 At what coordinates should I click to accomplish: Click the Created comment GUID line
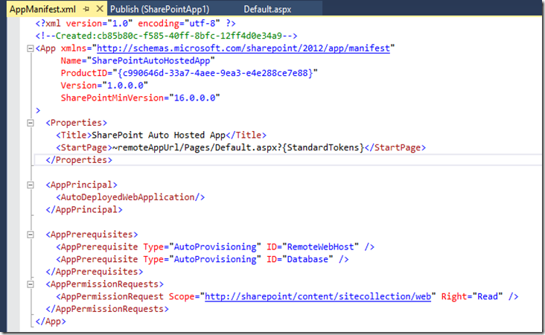click(x=167, y=36)
